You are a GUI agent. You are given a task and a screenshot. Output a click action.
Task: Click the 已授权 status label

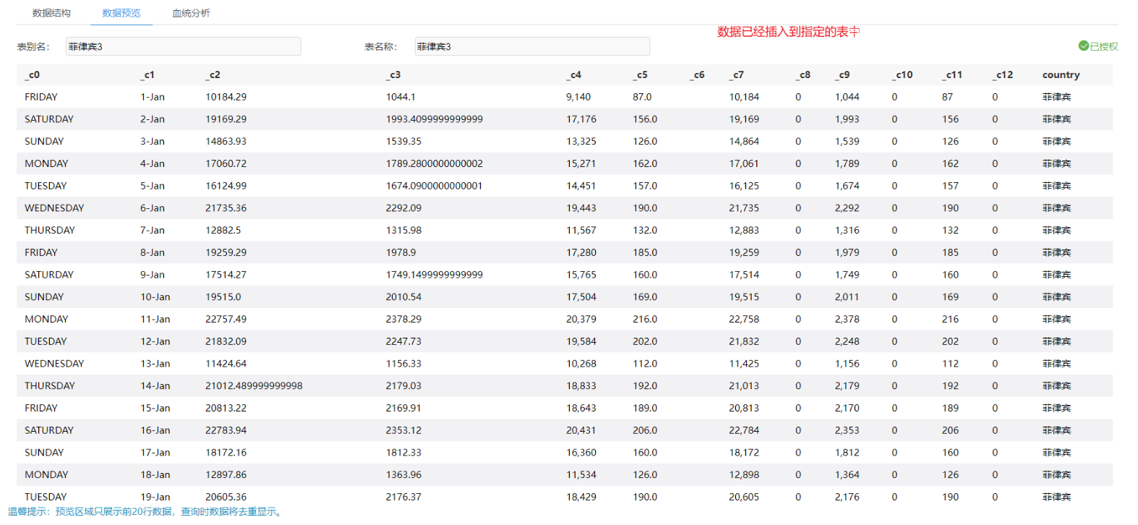(1104, 46)
